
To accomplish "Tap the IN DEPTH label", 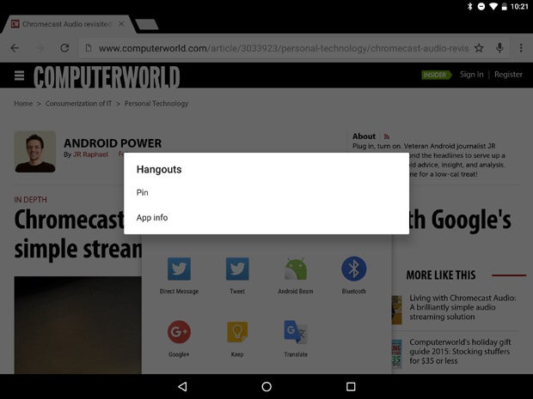I will pyautogui.click(x=31, y=200).
